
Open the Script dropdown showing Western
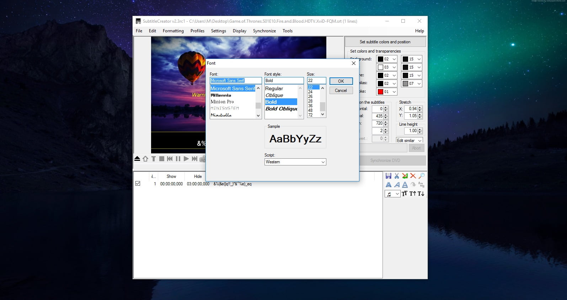tap(295, 162)
